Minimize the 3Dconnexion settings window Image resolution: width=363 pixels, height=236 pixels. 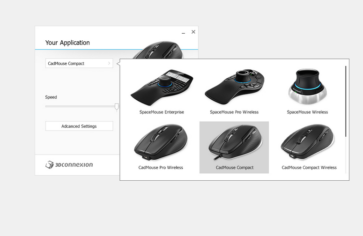click(x=183, y=32)
